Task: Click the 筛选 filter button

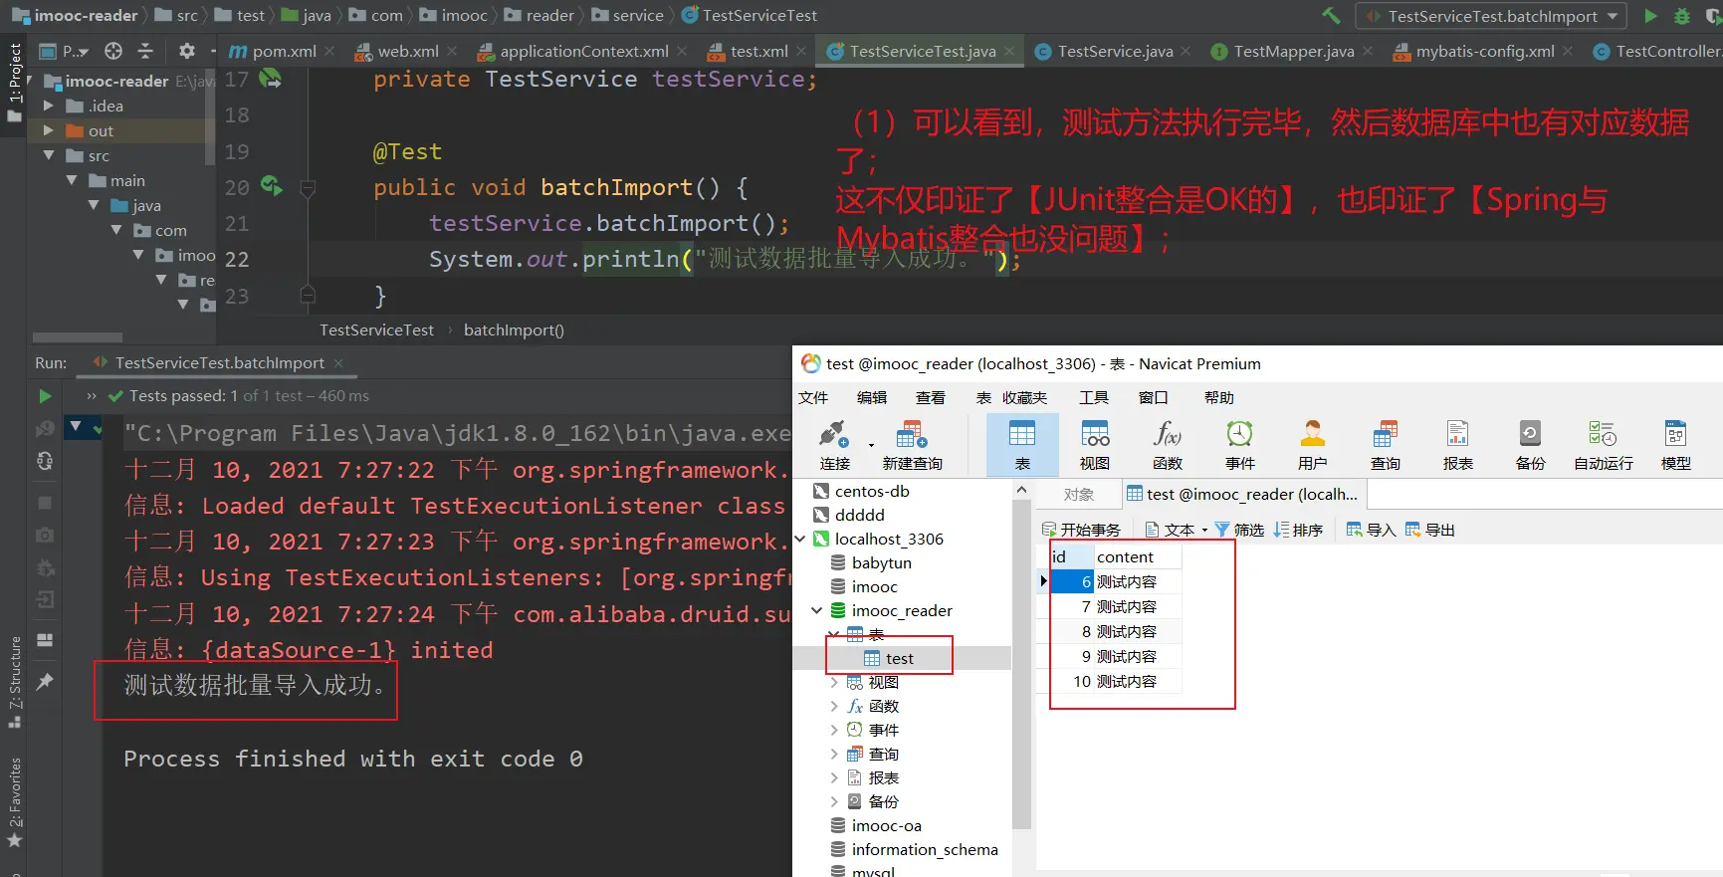Action: pyautogui.click(x=1239, y=530)
